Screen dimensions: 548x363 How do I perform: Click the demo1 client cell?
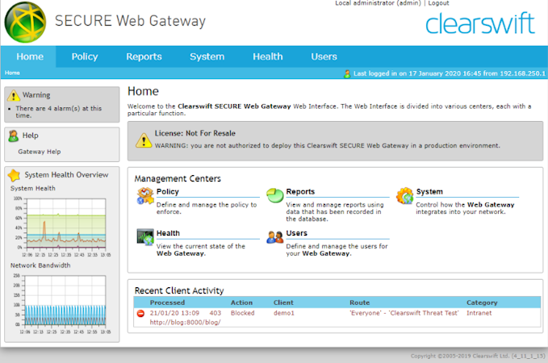click(284, 313)
